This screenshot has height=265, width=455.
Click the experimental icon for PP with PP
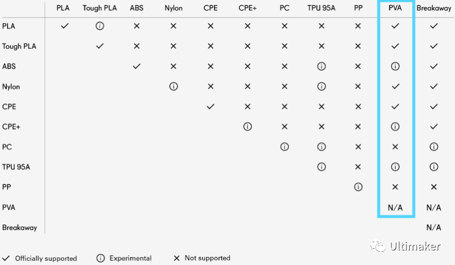coord(358,187)
